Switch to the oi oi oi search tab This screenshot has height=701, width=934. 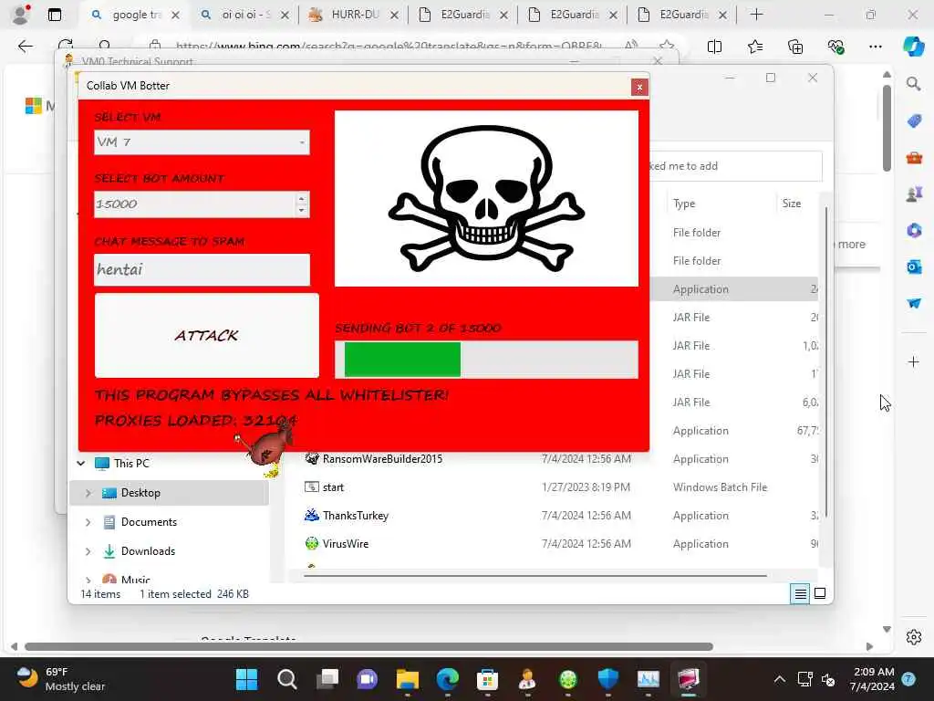tap(244, 15)
